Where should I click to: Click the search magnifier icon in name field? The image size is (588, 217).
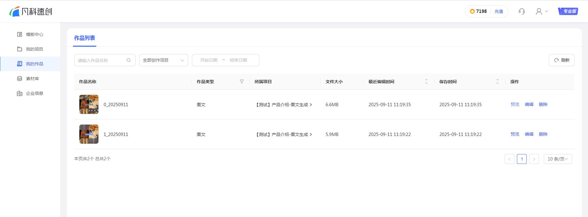[x=129, y=60]
